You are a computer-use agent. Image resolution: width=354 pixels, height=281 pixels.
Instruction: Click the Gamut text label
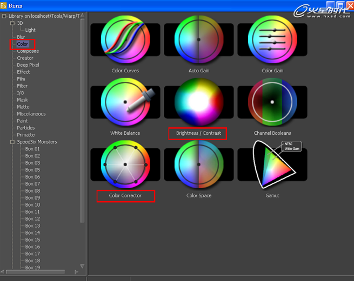pos(272,195)
